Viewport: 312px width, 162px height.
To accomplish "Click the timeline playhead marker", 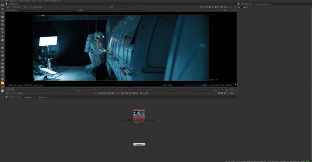I will point(13,89).
